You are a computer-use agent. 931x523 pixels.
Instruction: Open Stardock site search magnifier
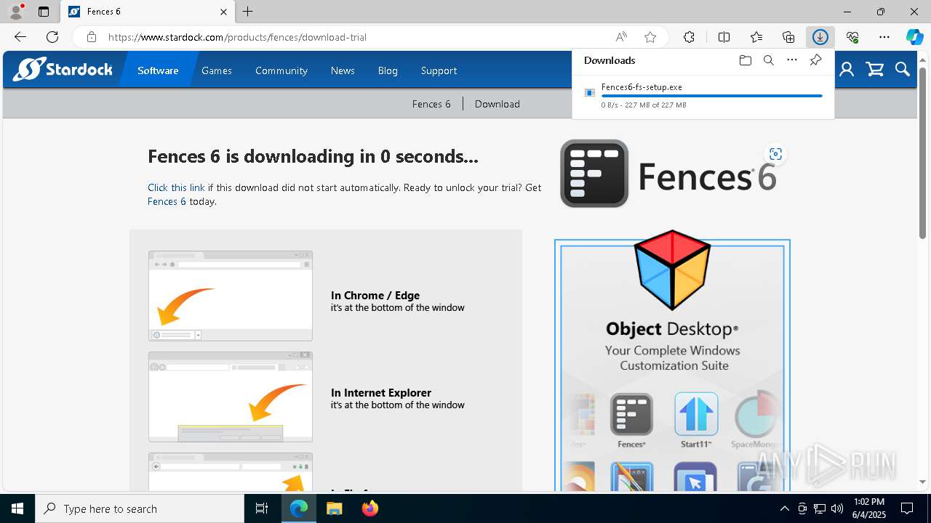[x=903, y=70]
